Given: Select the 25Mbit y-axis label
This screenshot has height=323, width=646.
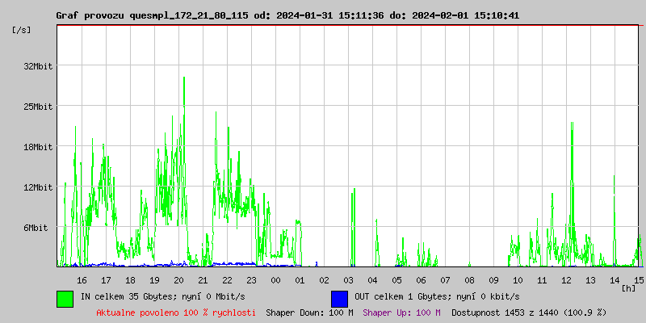Looking at the screenshot, I should [x=38, y=107].
